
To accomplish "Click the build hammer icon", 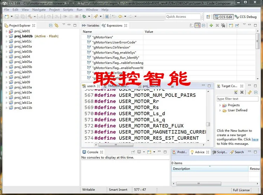I will [30, 16].
